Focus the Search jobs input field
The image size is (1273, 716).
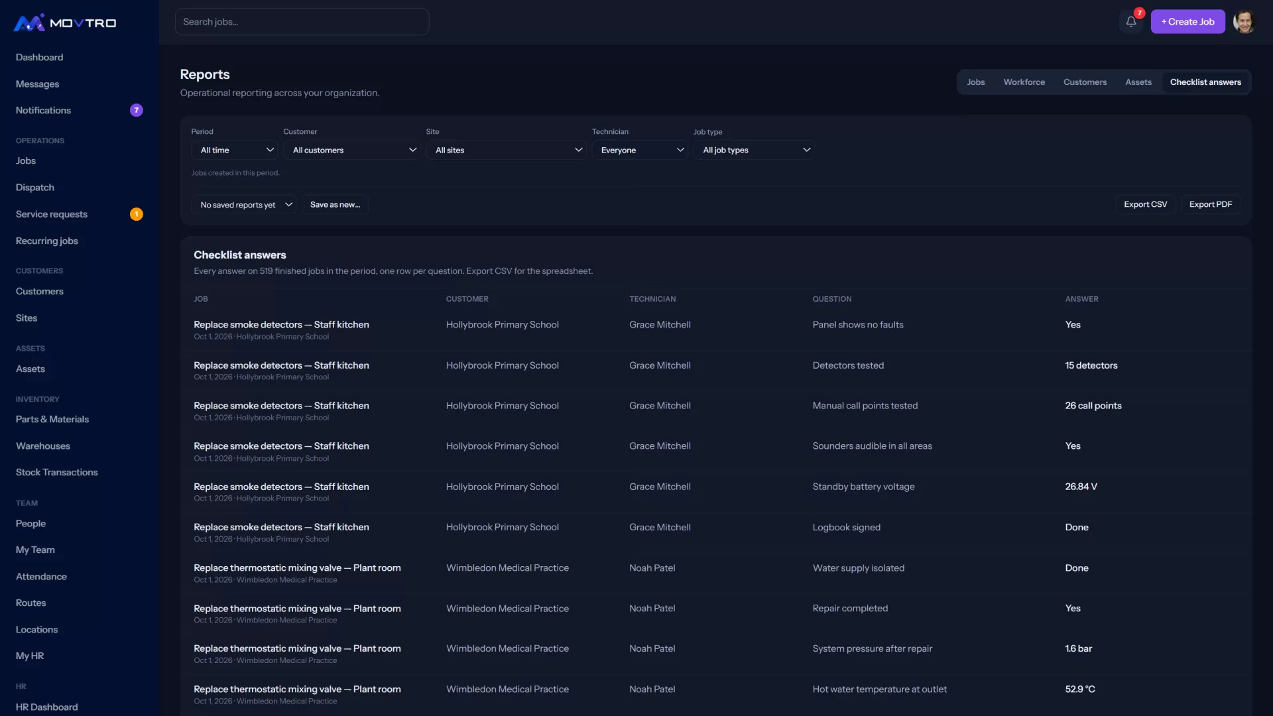[x=302, y=22]
